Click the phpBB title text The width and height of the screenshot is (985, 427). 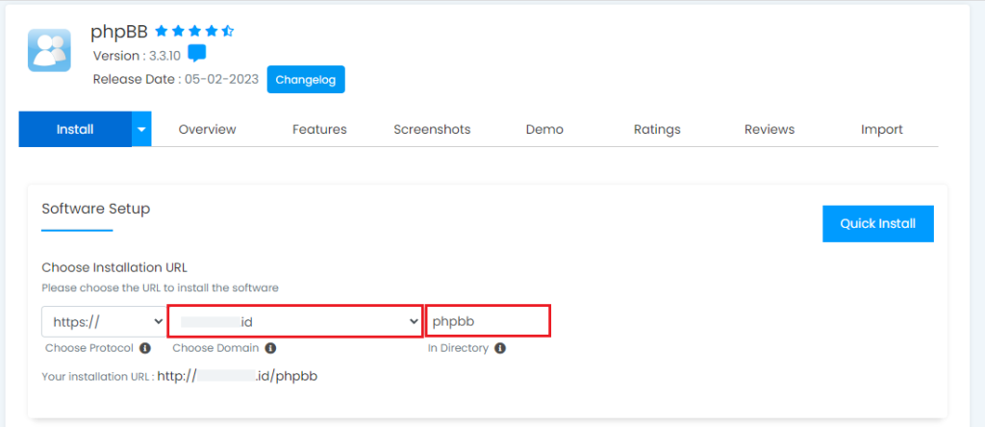(118, 32)
